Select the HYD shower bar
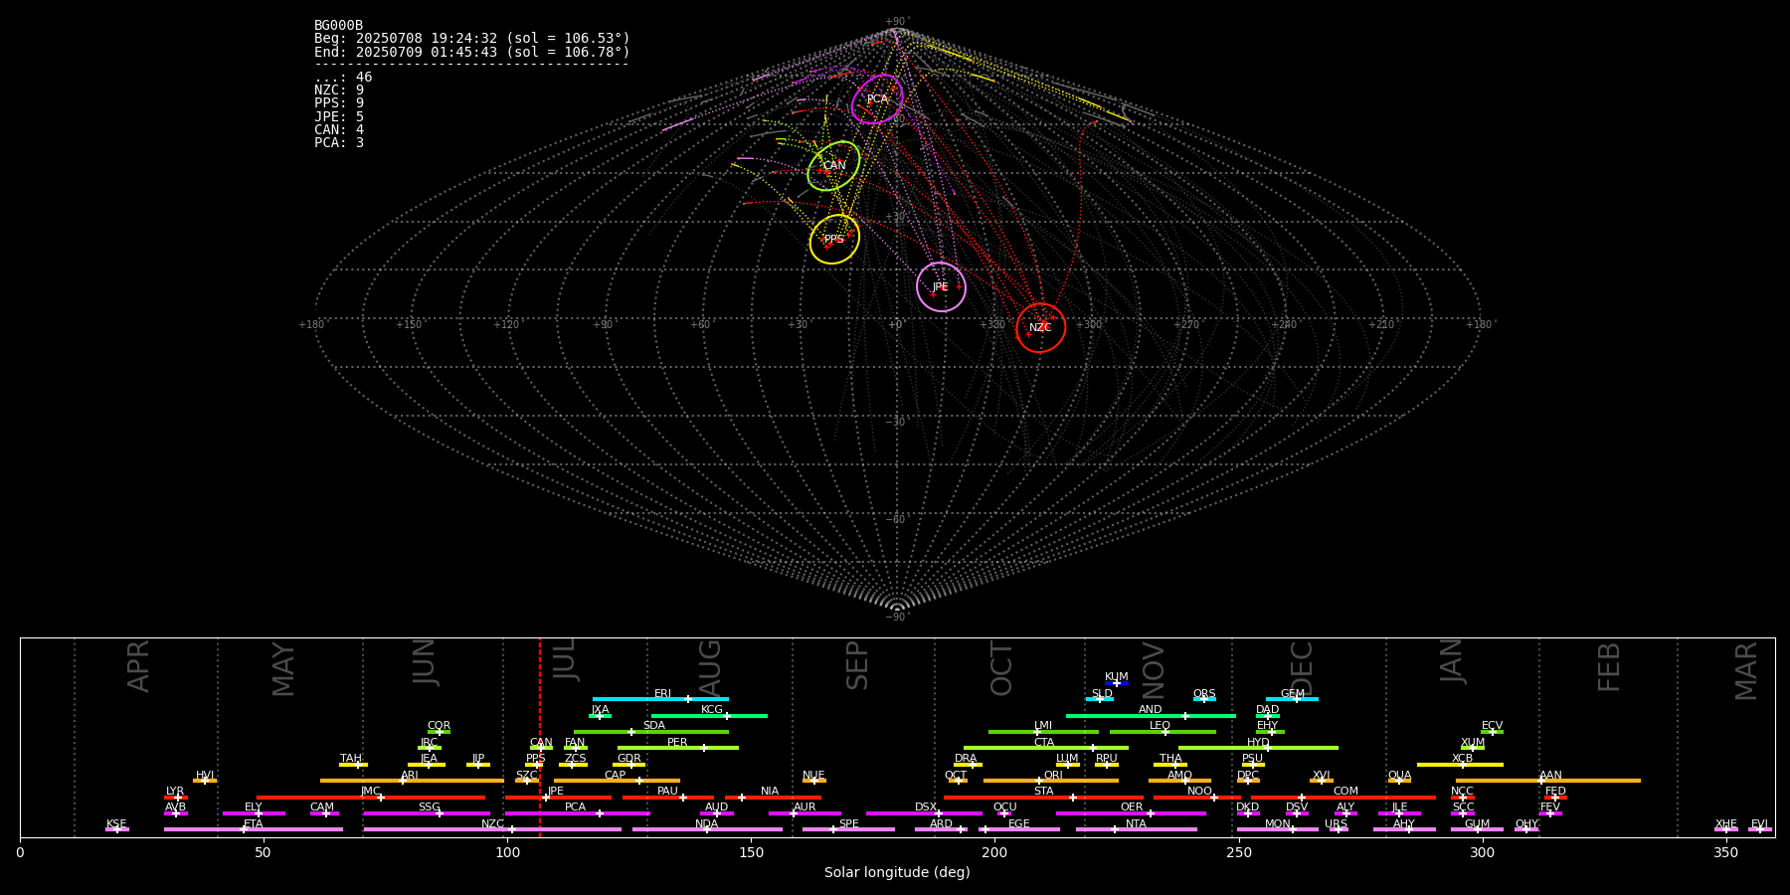This screenshot has height=895, width=1790. 1258,748
